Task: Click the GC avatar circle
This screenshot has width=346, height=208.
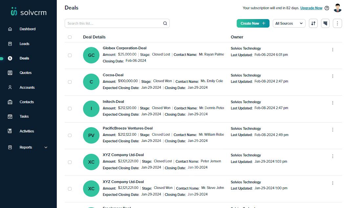Action: [x=91, y=55]
